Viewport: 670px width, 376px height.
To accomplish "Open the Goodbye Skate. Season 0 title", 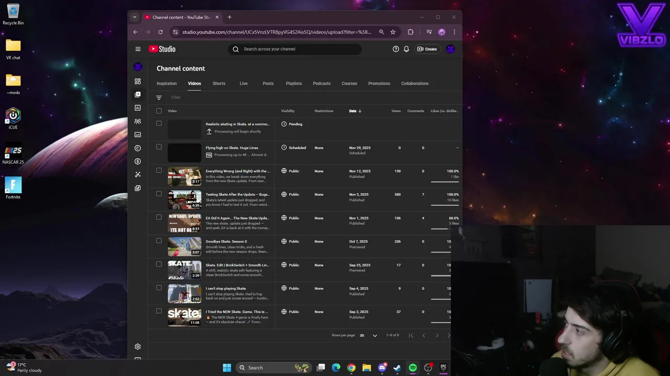I will point(226,241).
